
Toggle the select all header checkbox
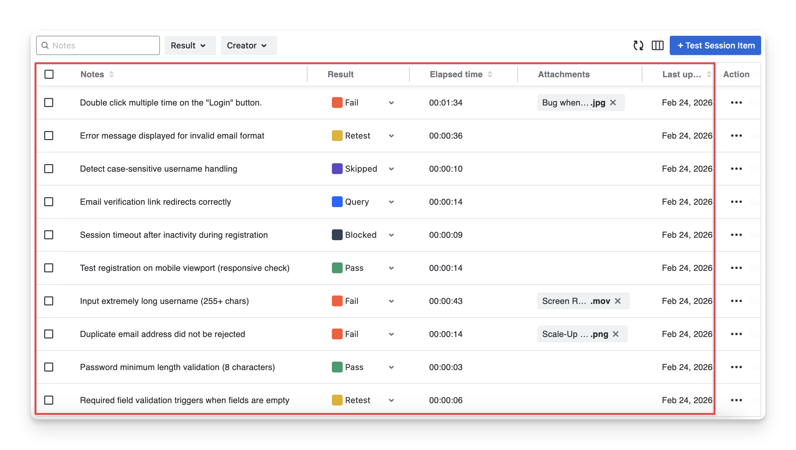[x=49, y=74]
